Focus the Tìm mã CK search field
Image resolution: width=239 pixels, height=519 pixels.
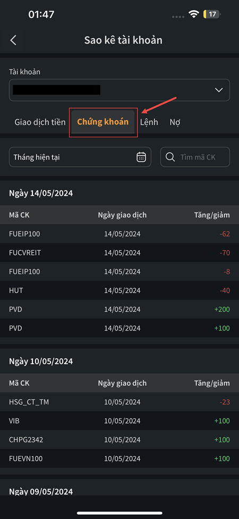195,157
